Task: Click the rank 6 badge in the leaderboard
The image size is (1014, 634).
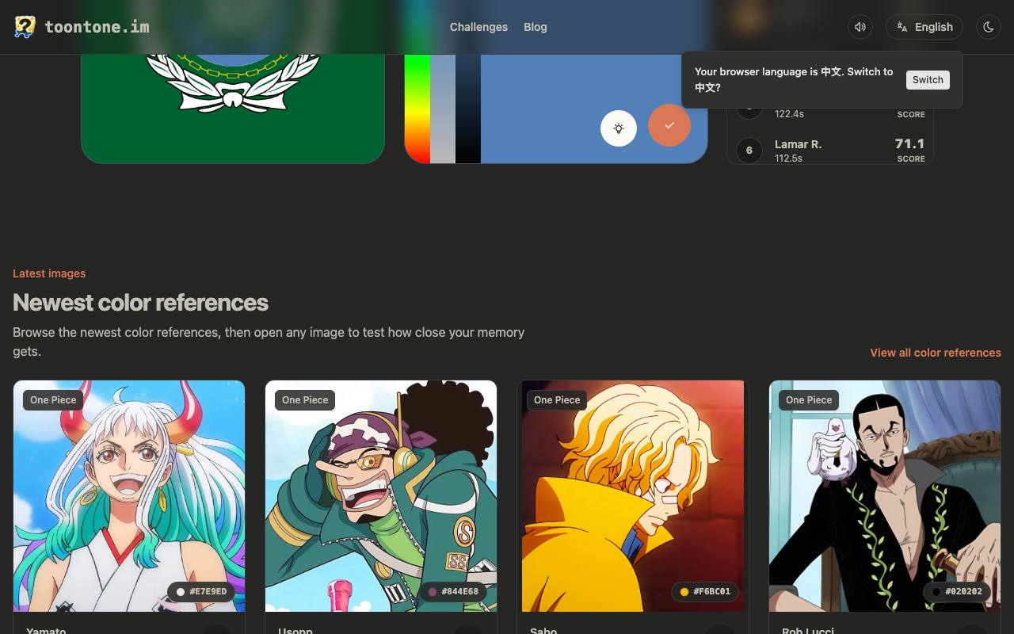Action: [749, 150]
